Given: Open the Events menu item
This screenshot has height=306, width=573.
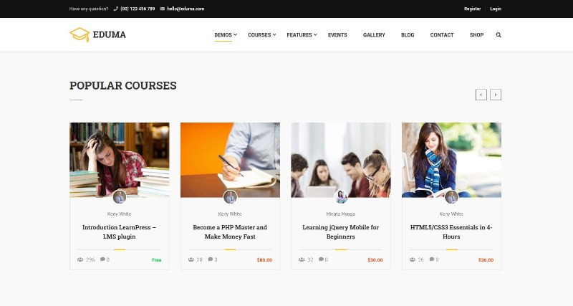Looking at the screenshot, I should tap(337, 35).
